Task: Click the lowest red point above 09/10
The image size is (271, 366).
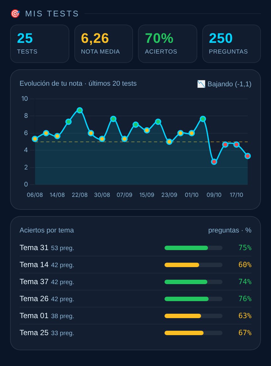Action: 214,162
